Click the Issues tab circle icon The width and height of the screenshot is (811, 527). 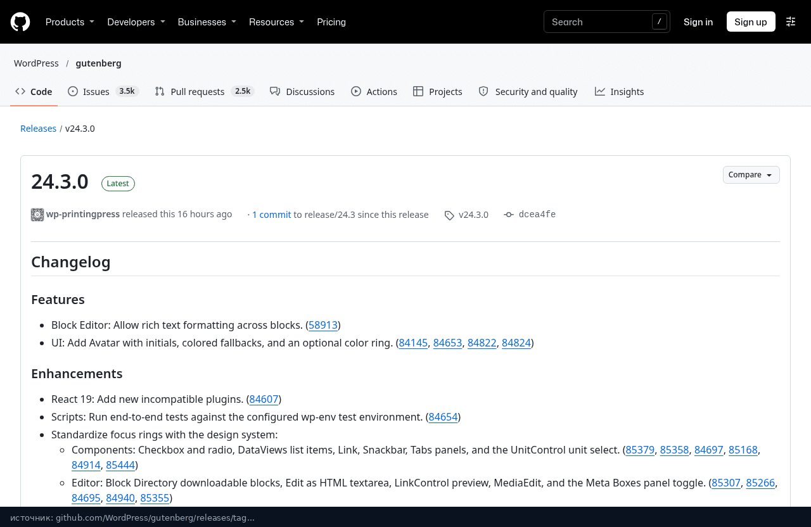(x=73, y=91)
